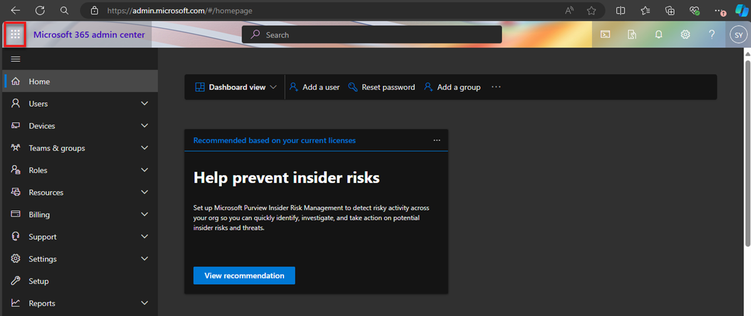Select Home in the navigation
The height and width of the screenshot is (316, 751).
[x=81, y=81]
